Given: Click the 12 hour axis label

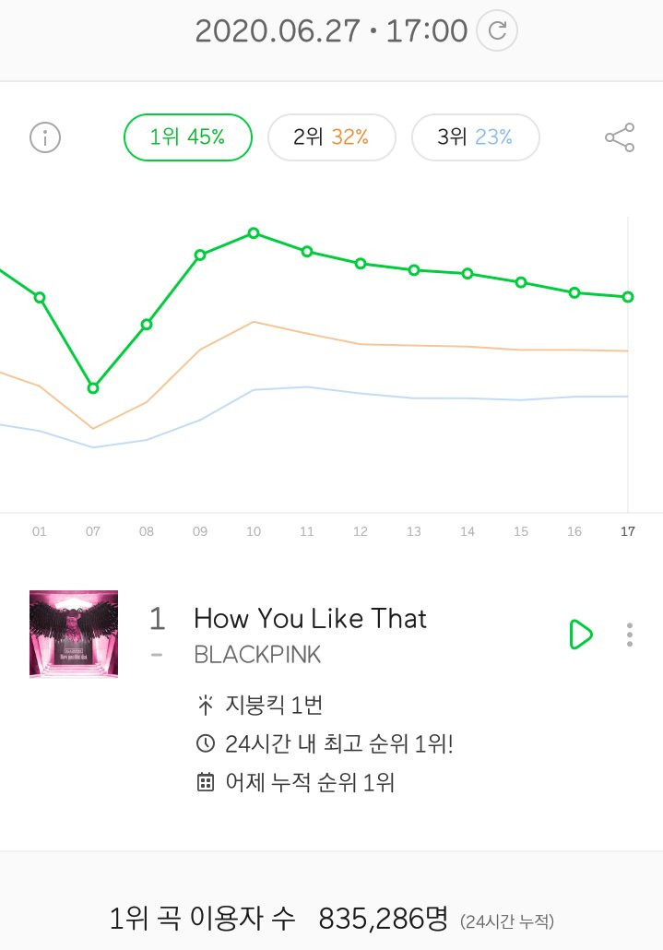Looking at the screenshot, I should (361, 531).
